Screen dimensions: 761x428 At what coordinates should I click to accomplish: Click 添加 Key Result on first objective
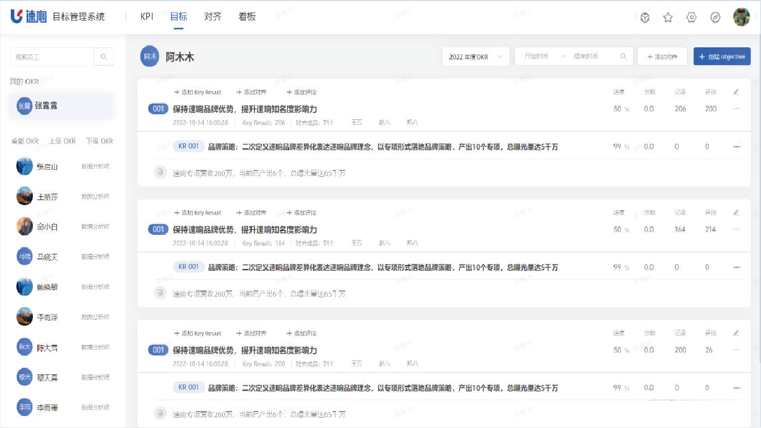point(197,92)
